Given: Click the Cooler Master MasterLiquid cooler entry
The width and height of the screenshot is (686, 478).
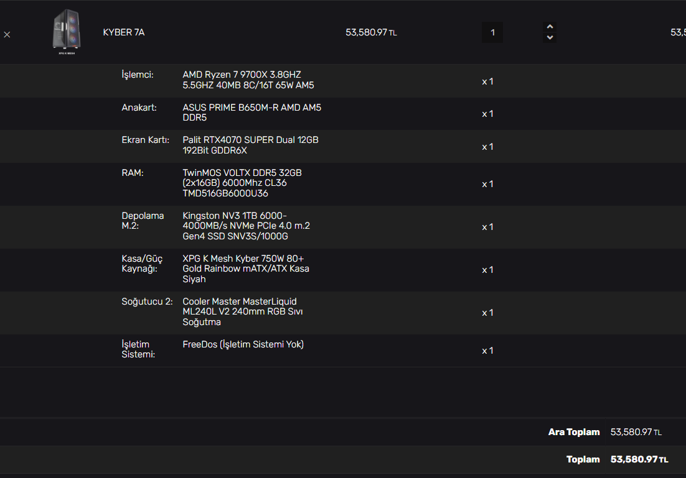Looking at the screenshot, I should (243, 311).
